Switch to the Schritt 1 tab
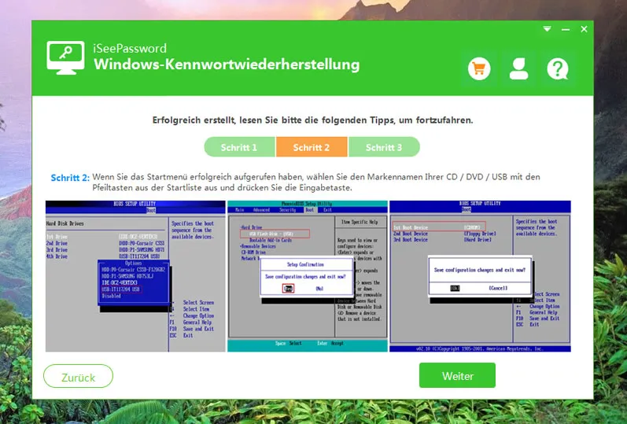This screenshot has height=424, width=627. click(x=239, y=147)
